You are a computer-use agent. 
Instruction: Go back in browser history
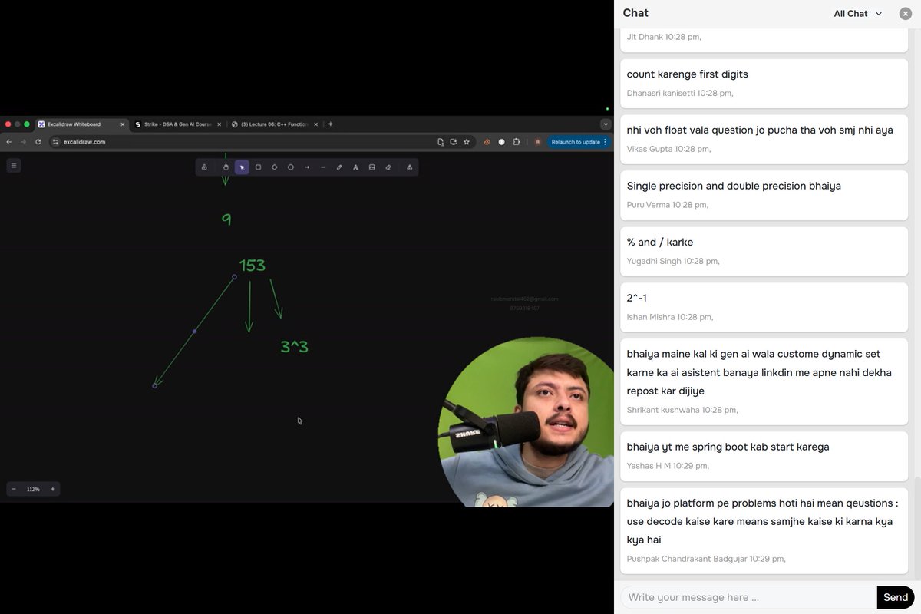point(9,142)
